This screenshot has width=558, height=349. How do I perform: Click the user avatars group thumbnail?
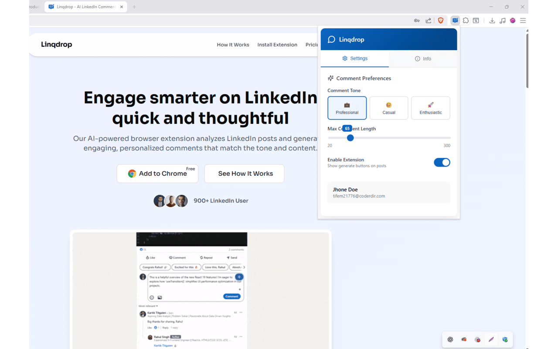click(170, 201)
